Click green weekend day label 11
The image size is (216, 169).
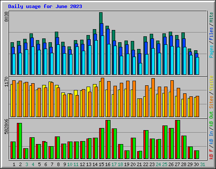(x=76, y=164)
